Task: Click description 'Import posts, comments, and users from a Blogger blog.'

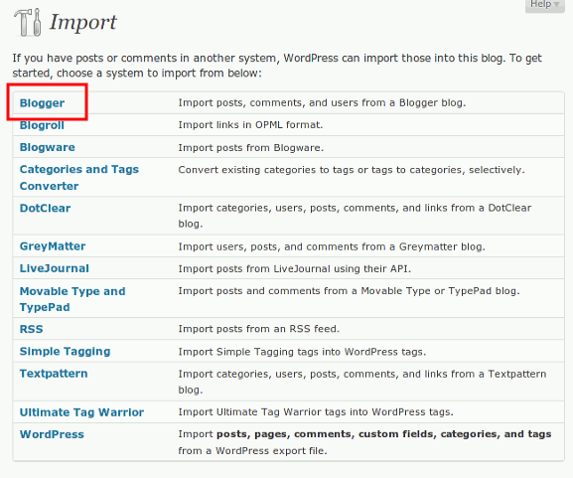Action: click(323, 102)
